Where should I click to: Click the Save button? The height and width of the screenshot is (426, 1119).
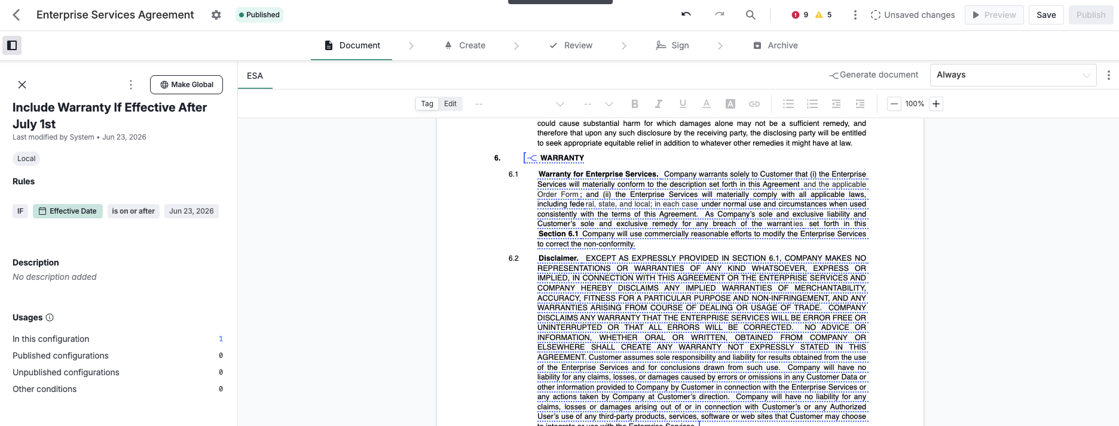tap(1046, 15)
